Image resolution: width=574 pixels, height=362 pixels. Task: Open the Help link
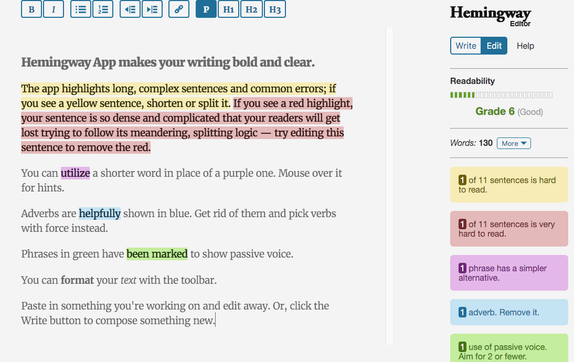[x=525, y=46]
